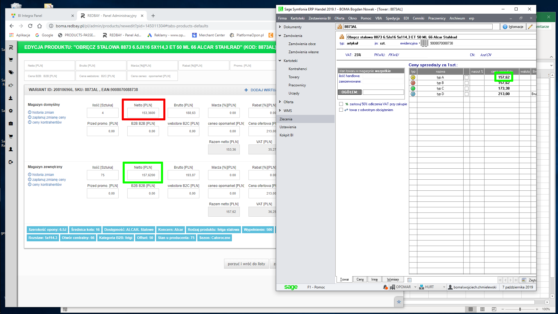Click the tags icon in REDBAY sidebar

pyautogui.click(x=11, y=72)
